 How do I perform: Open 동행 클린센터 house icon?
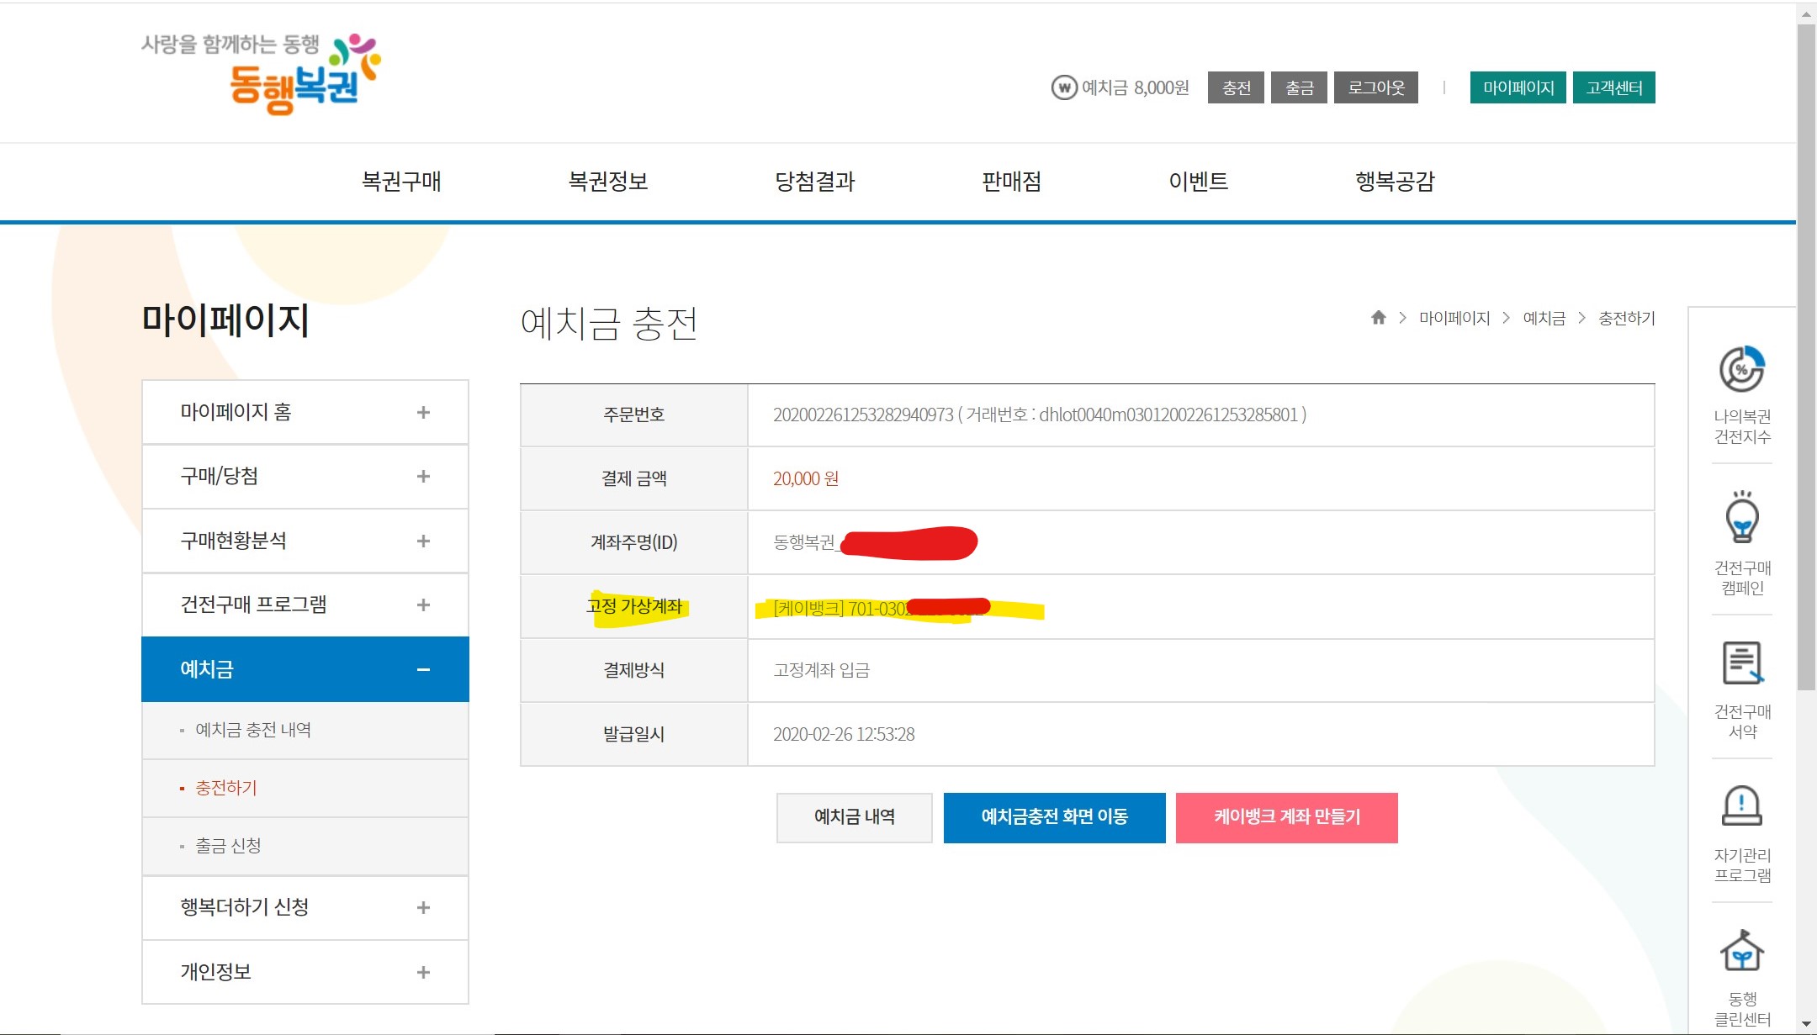point(1741,951)
